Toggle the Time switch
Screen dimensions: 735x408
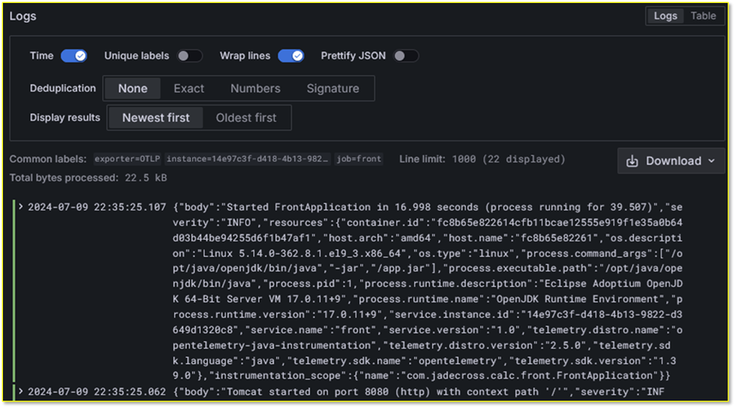pyautogui.click(x=74, y=56)
